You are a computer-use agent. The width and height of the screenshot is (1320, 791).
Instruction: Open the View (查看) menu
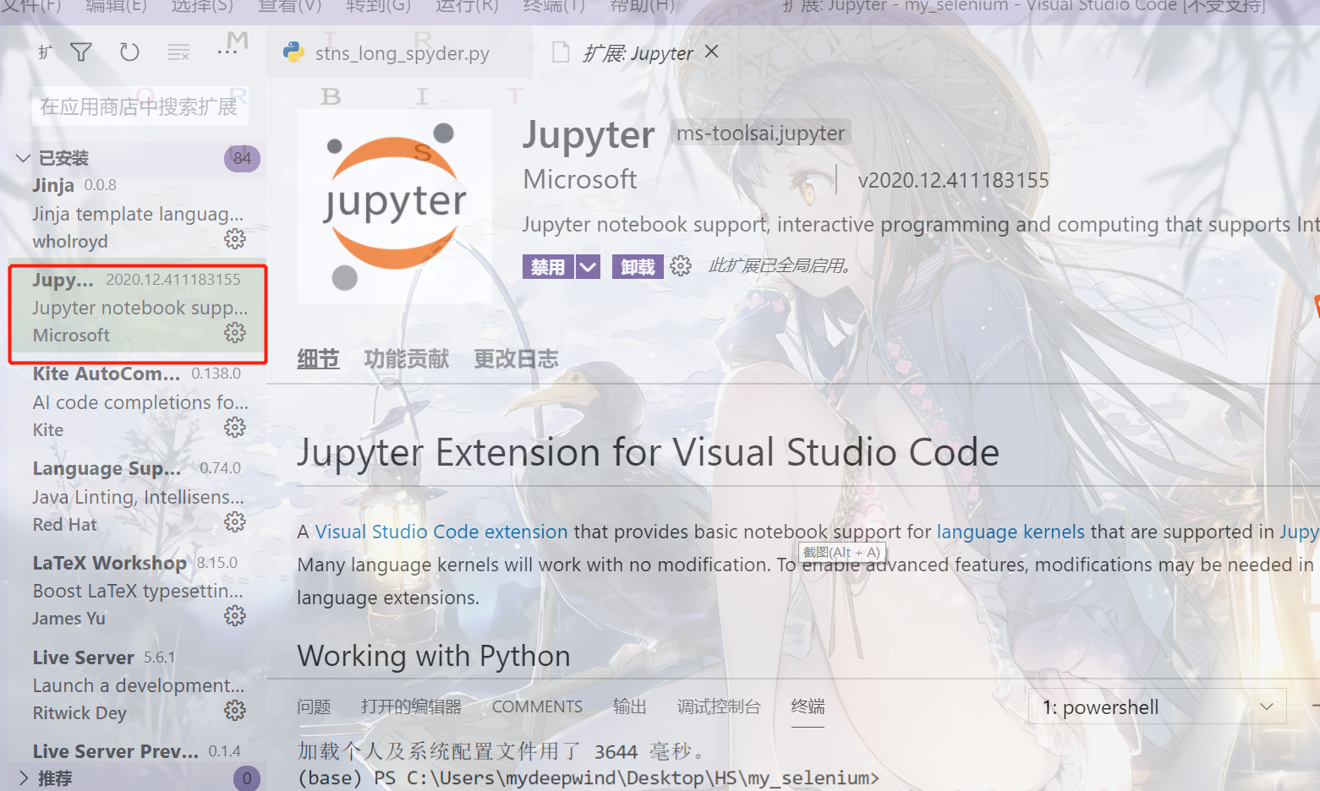pyautogui.click(x=289, y=7)
